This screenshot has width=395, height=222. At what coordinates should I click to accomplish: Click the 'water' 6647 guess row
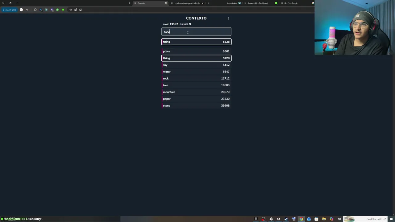pyautogui.click(x=196, y=72)
